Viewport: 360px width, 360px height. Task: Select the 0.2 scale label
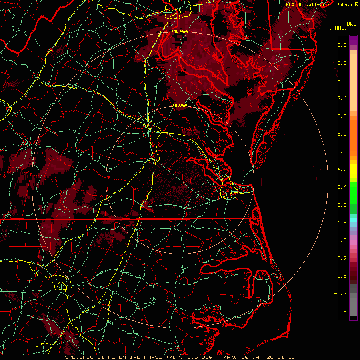coord(342,258)
